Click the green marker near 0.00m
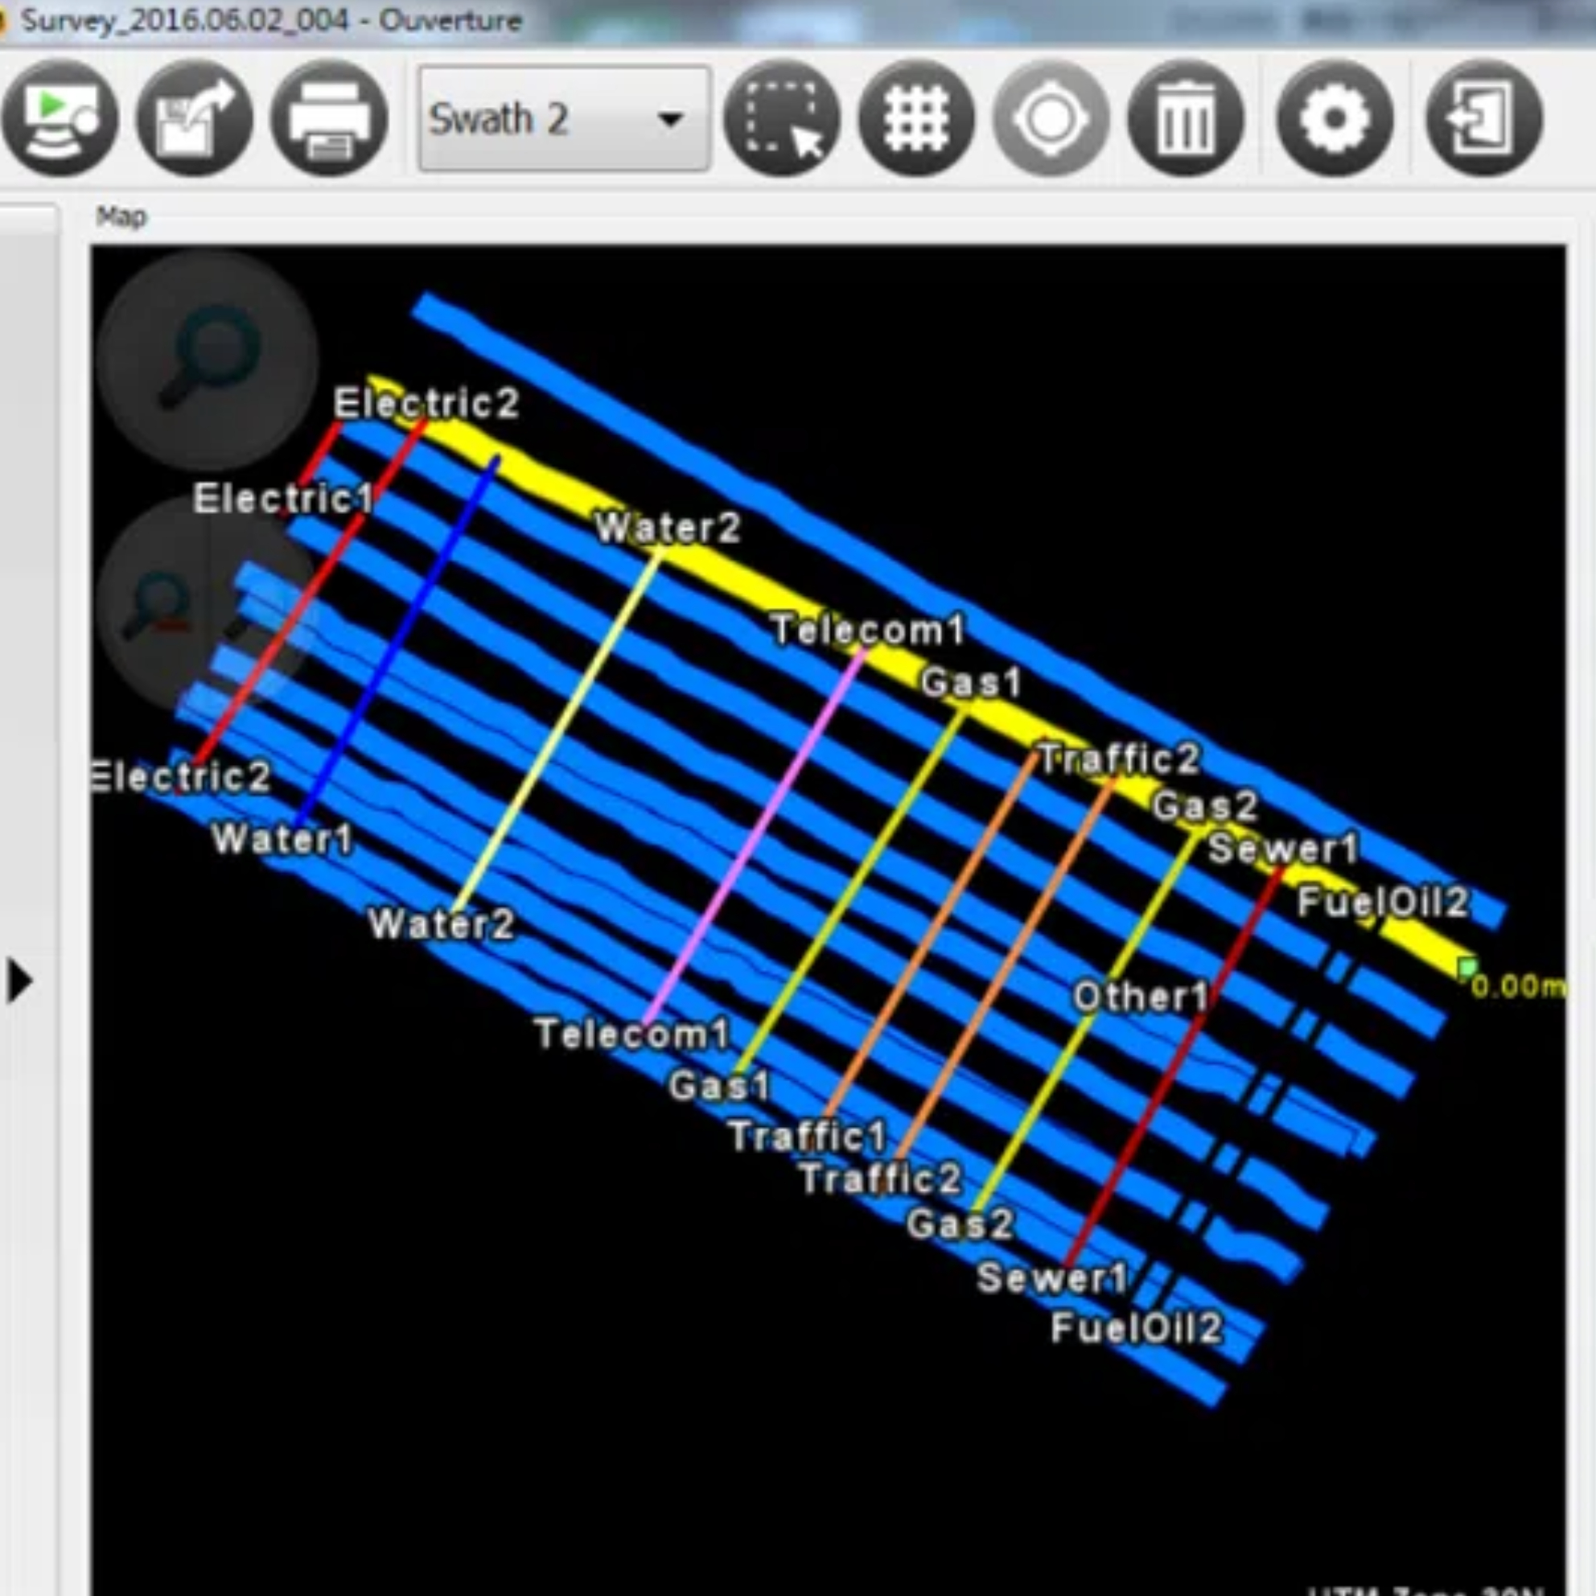1596x1596 pixels. coord(1467,968)
